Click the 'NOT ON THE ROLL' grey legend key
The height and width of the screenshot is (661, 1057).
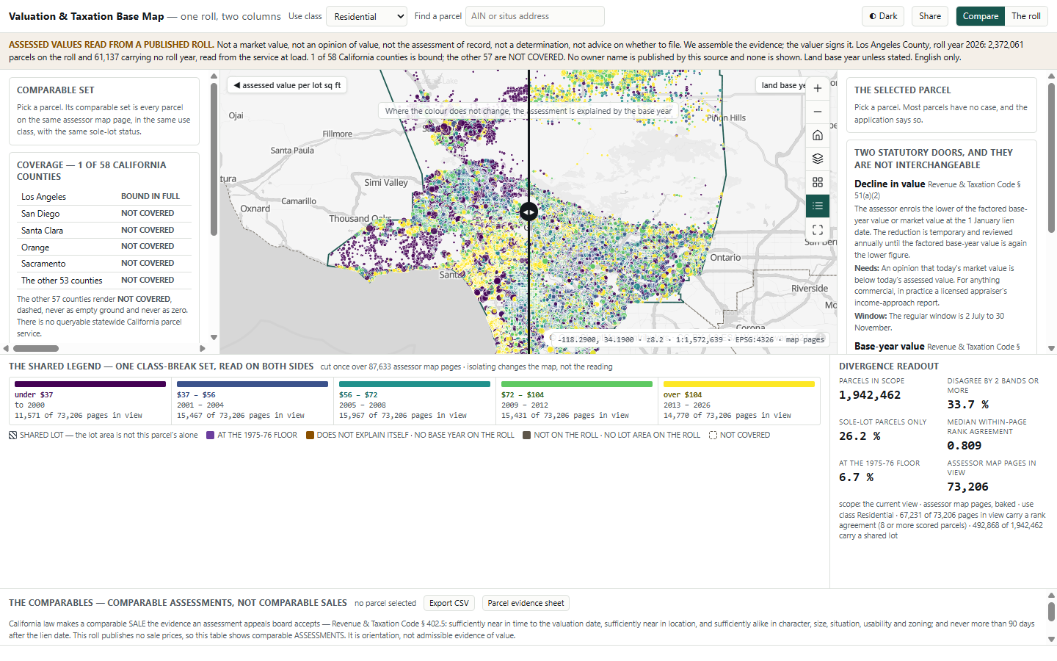[x=611, y=436]
